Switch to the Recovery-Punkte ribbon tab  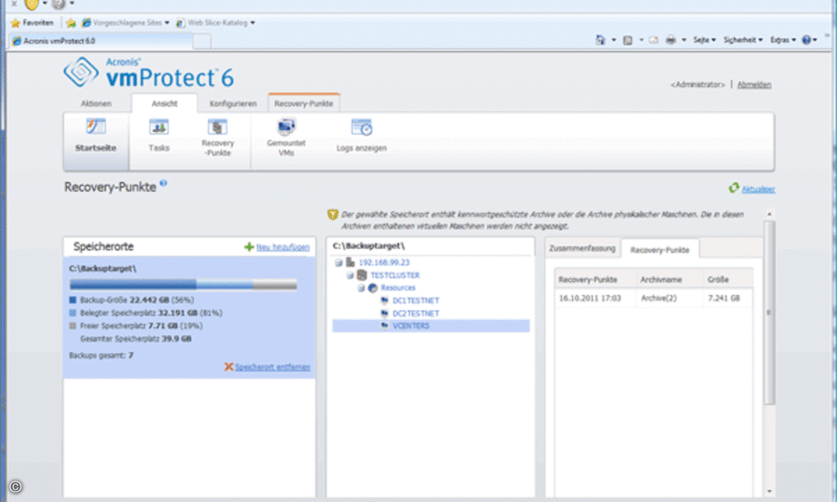pyautogui.click(x=303, y=103)
